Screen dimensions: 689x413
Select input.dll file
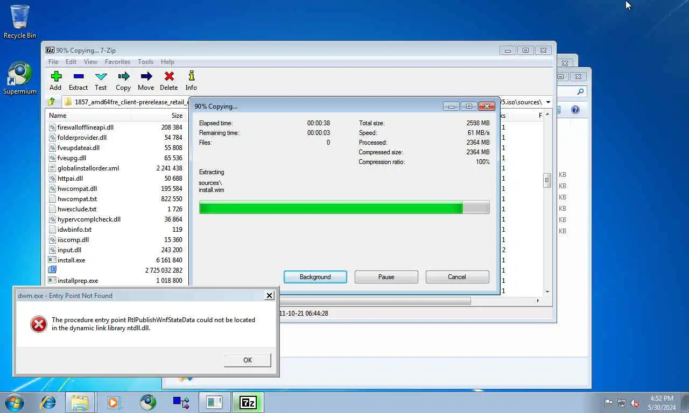69,250
